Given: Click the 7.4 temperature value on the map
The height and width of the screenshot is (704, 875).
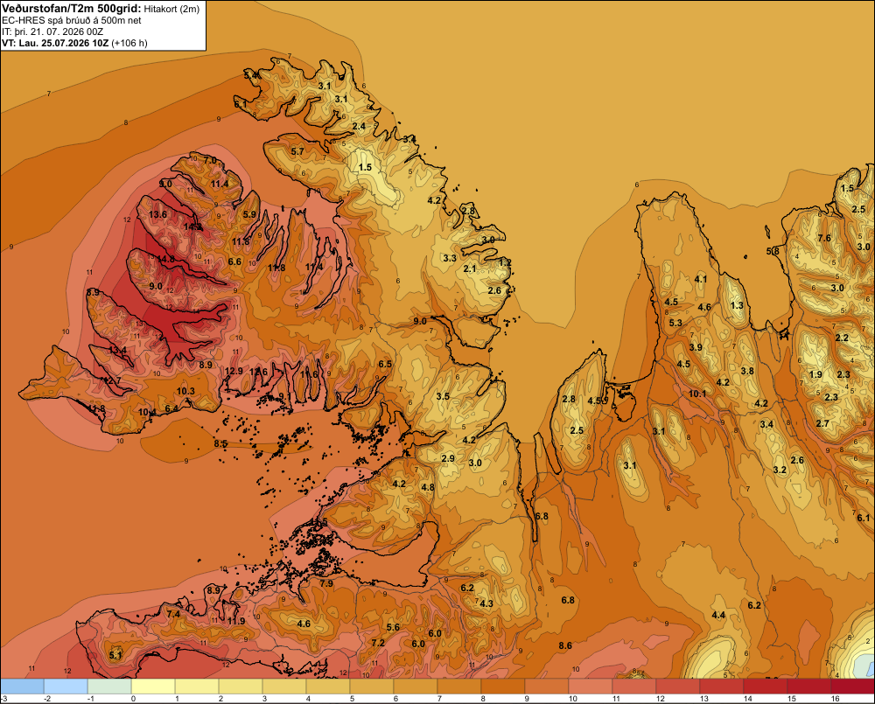Looking at the screenshot, I should coord(173,614).
